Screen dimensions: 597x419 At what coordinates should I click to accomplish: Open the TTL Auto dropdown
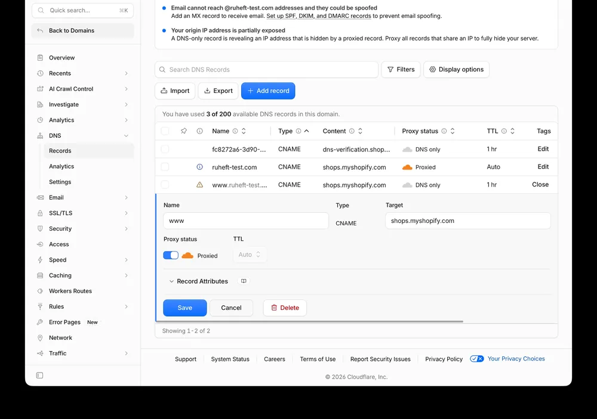tap(250, 254)
